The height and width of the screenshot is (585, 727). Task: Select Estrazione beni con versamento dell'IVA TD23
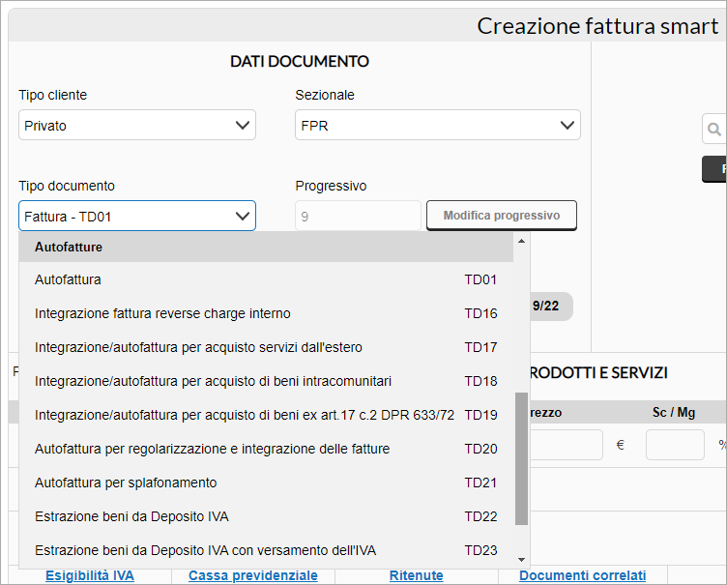266,550
